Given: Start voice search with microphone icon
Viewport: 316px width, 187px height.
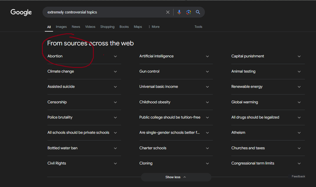Looking at the screenshot, I should click(x=179, y=12).
